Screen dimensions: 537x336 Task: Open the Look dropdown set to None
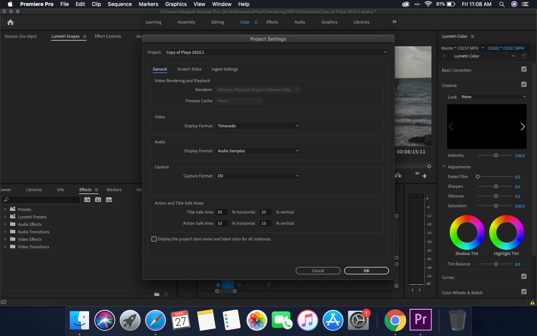[x=493, y=97]
